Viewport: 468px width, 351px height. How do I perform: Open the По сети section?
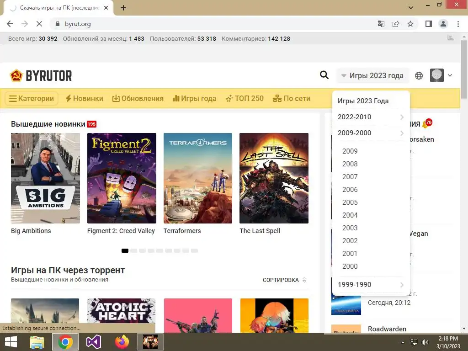[292, 99]
